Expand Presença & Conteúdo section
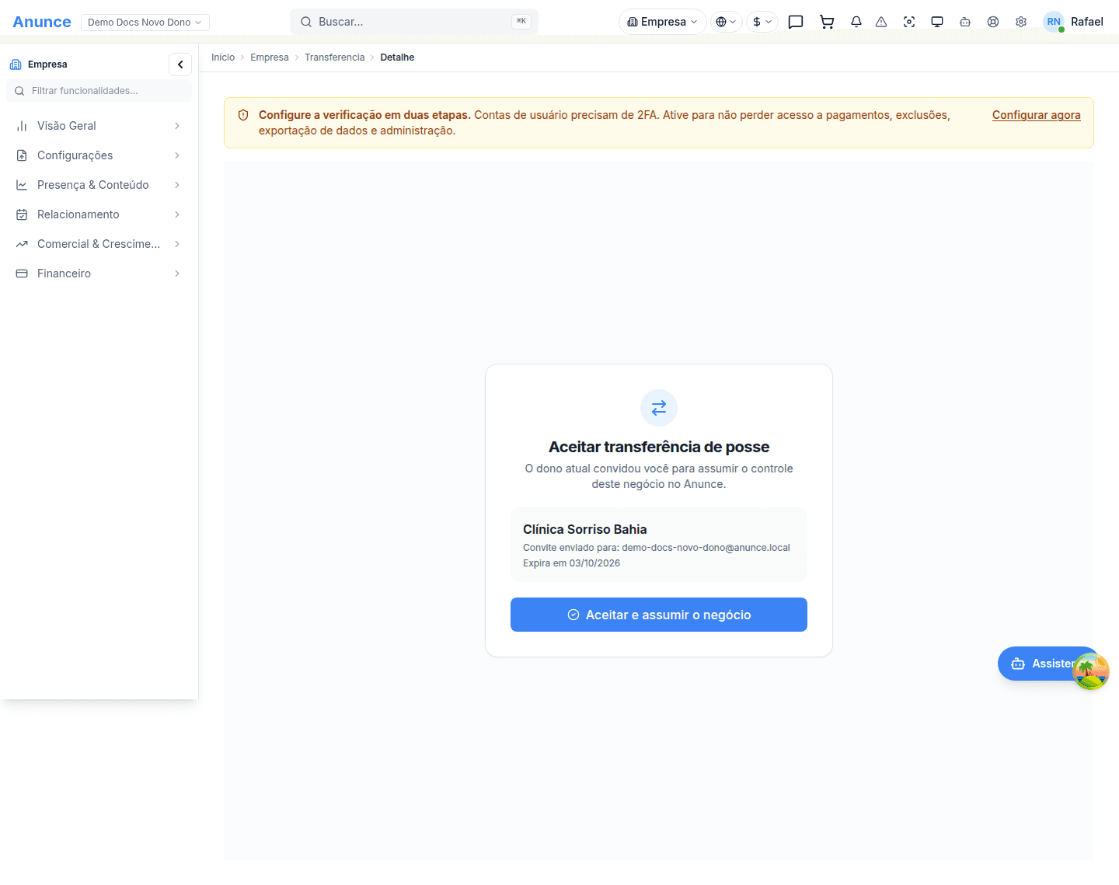This screenshot has height=885, width=1119. (99, 185)
